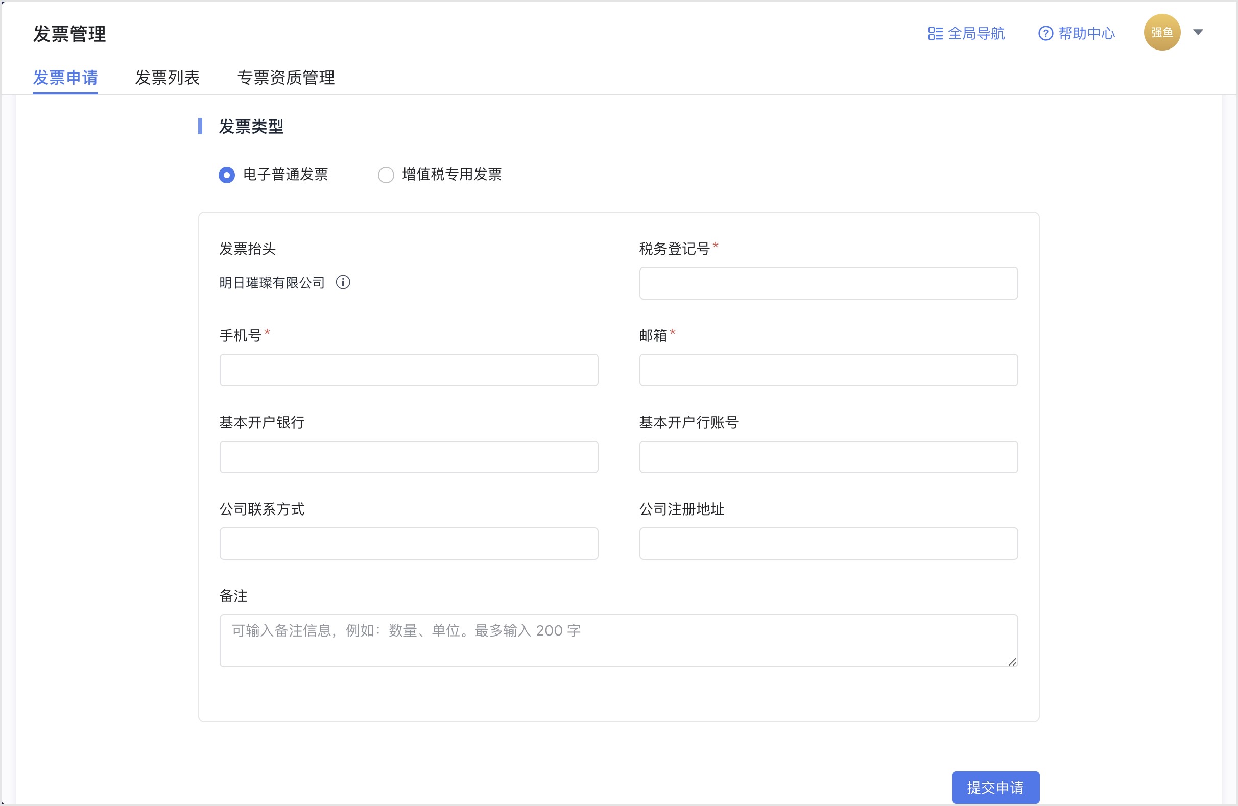The image size is (1238, 806).
Task: Click the info icon beside 明日璀璨有限公司
Action: click(x=344, y=282)
